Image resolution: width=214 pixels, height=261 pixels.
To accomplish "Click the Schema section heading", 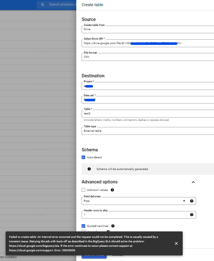I will coord(90,150).
